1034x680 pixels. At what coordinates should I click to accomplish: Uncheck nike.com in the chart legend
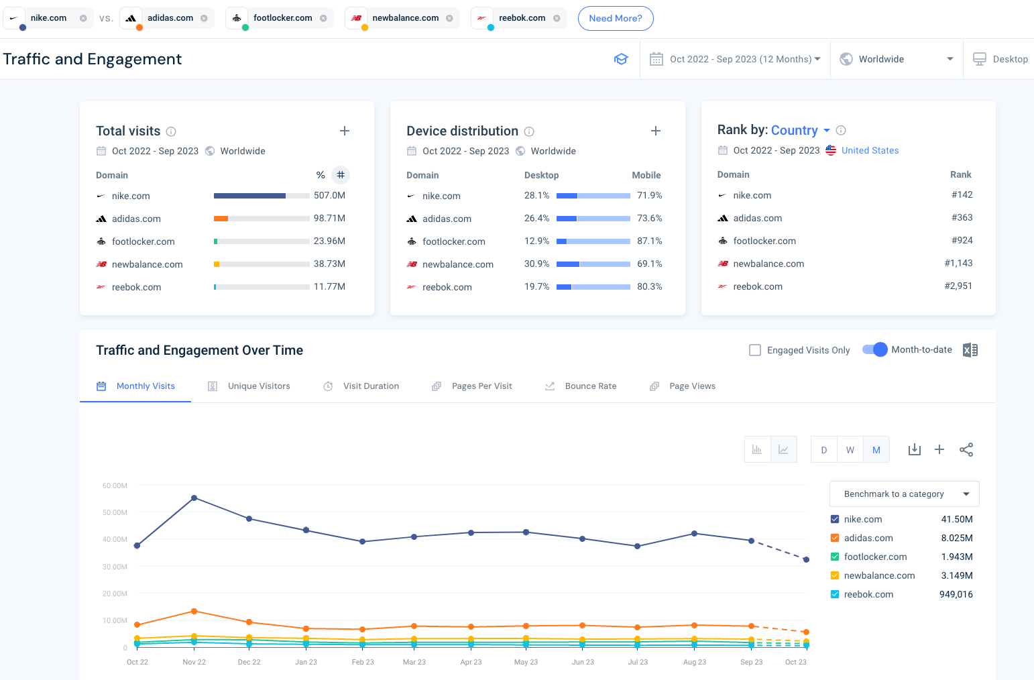(835, 519)
